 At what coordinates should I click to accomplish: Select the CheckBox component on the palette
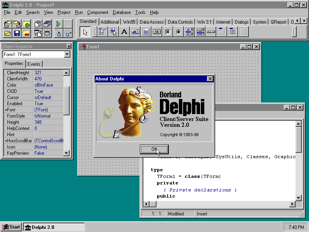click(167, 31)
